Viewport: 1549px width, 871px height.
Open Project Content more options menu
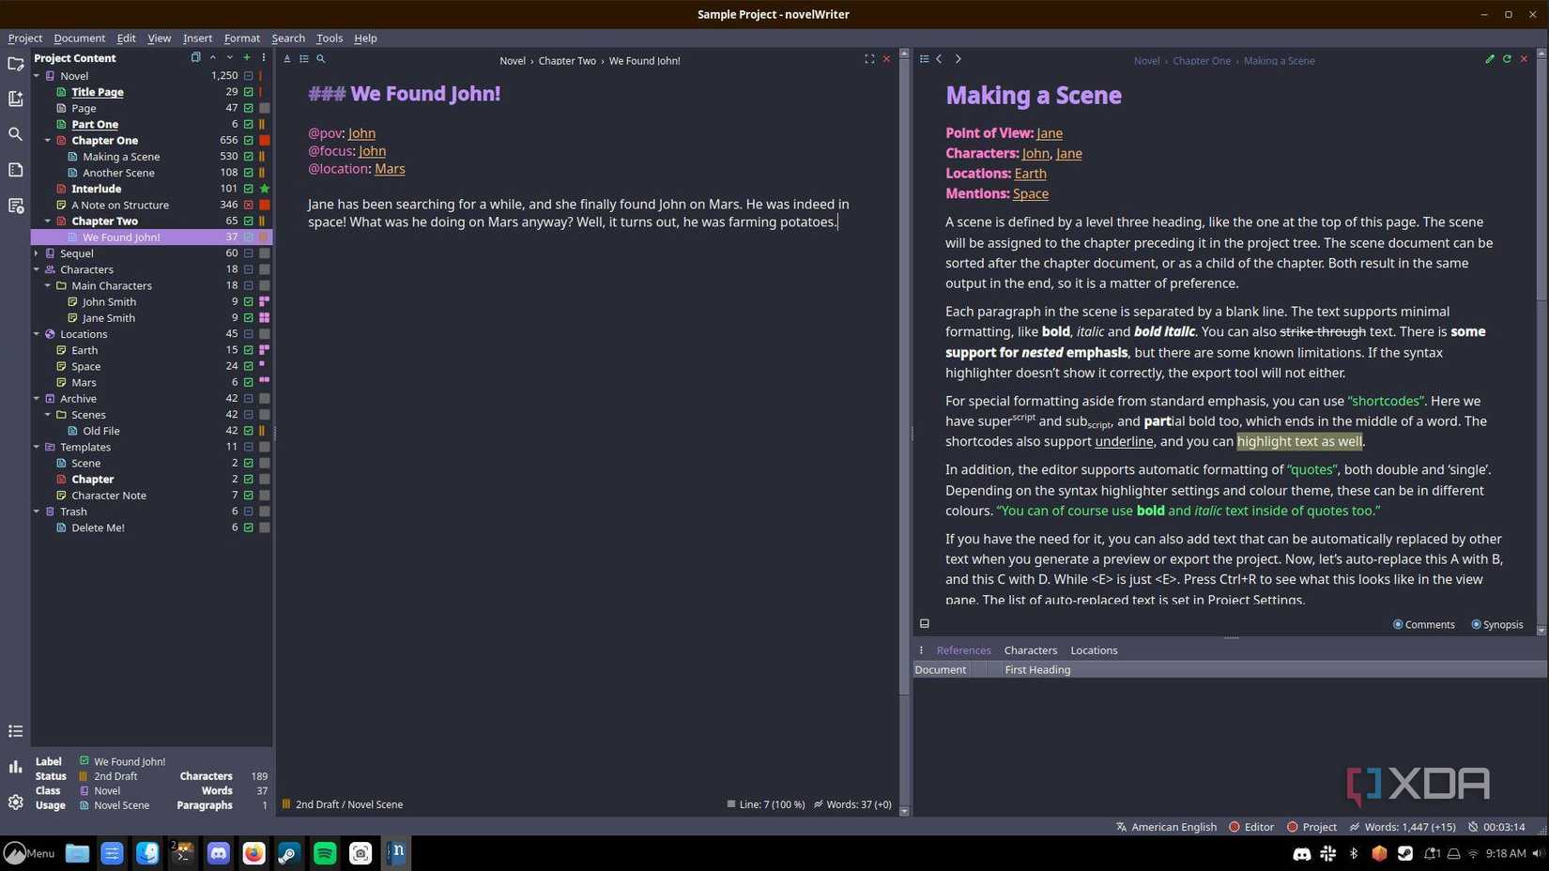click(x=263, y=57)
